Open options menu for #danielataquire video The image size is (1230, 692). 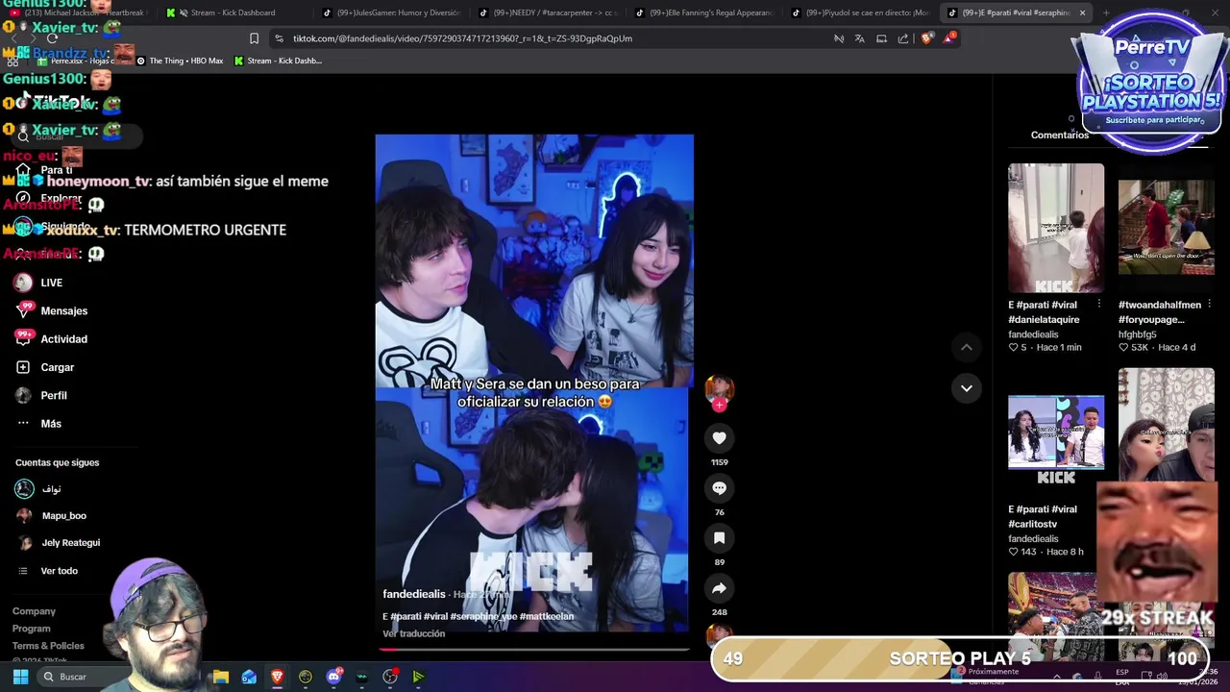1099,304
